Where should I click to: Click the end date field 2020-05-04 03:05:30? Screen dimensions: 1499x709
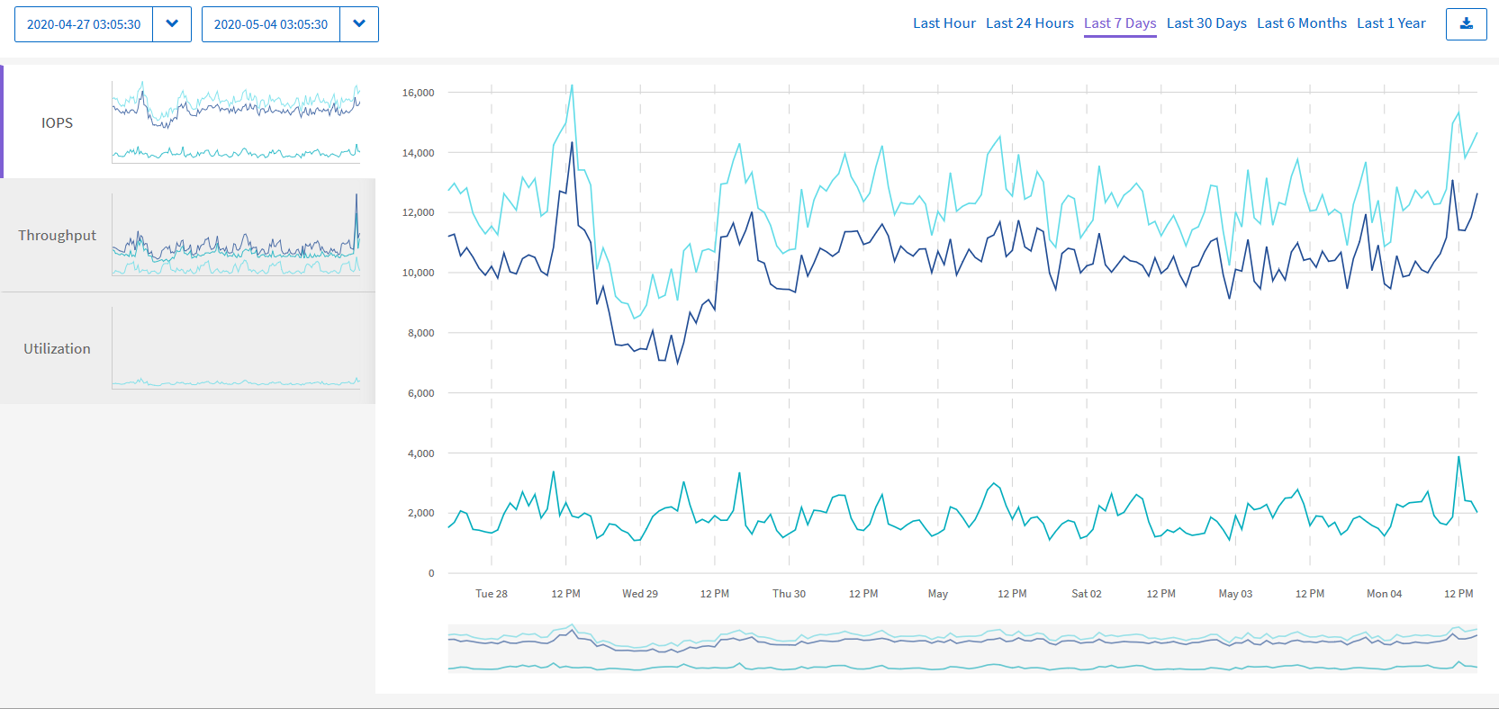(x=271, y=24)
